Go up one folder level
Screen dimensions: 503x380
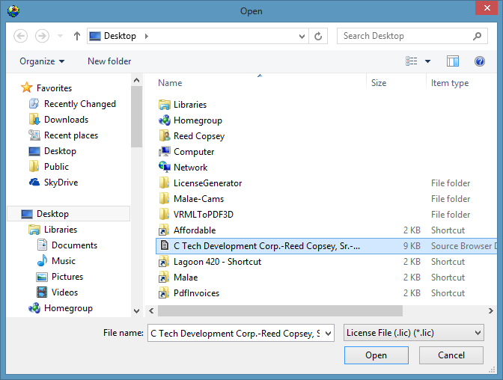[76, 36]
